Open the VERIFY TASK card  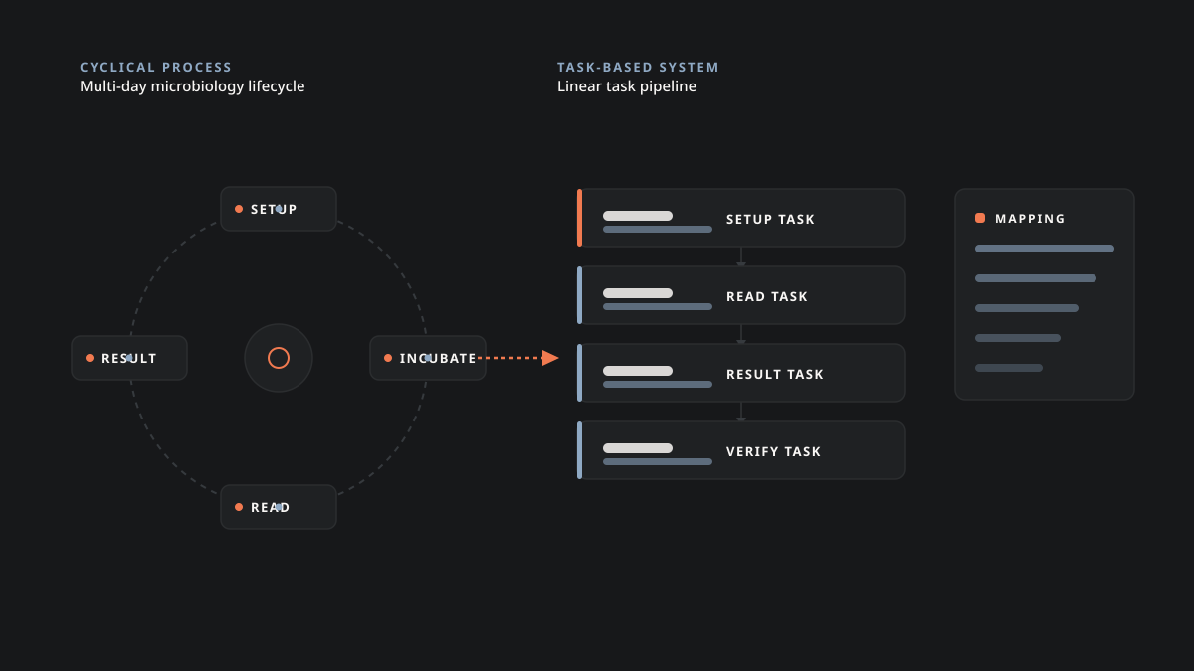[x=741, y=450]
